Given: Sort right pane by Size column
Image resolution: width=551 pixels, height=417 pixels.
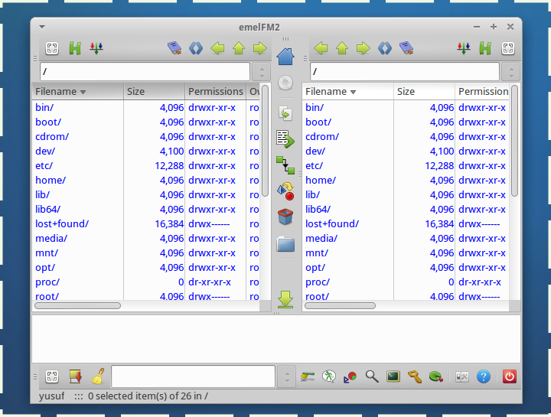Looking at the screenshot, I should (424, 92).
